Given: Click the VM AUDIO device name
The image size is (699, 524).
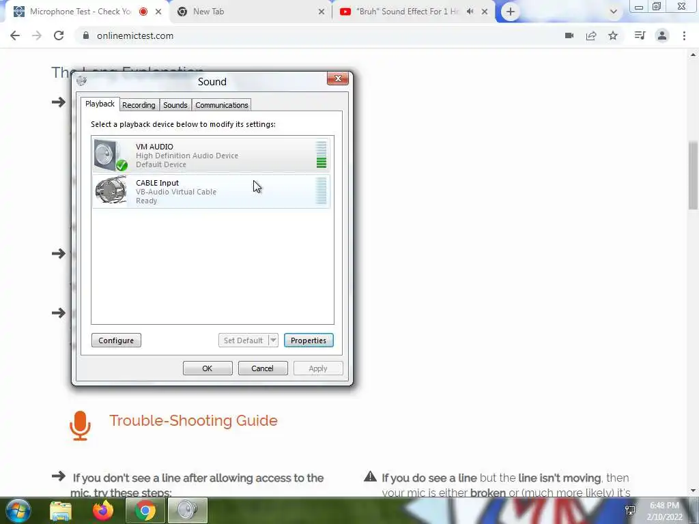Looking at the screenshot, I should click(154, 147).
